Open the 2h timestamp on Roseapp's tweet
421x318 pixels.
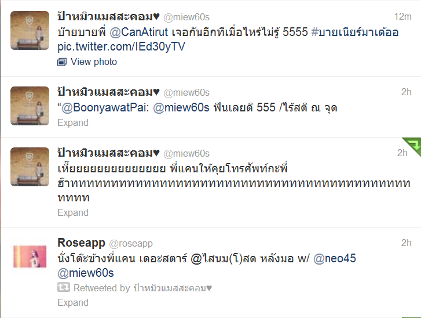406,243
